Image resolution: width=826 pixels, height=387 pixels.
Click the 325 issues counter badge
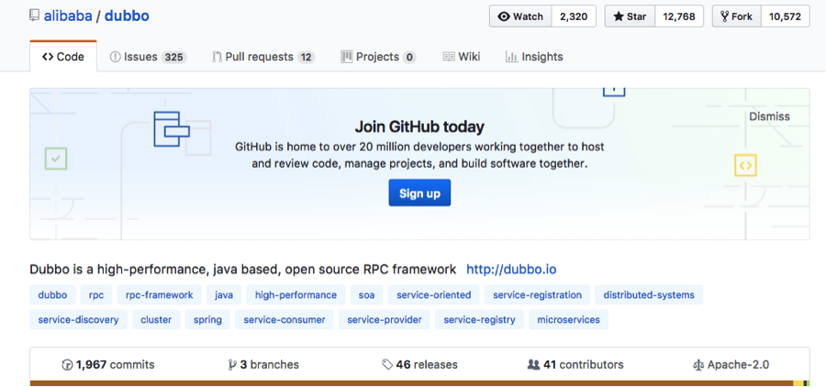tap(173, 58)
